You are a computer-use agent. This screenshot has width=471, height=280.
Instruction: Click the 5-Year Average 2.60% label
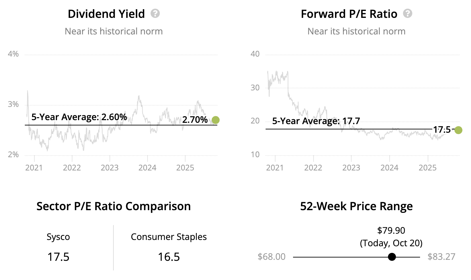(79, 117)
